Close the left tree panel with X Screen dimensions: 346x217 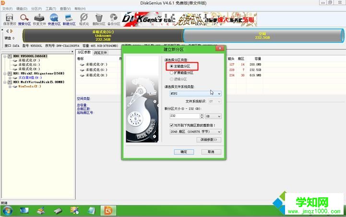pos(72,52)
